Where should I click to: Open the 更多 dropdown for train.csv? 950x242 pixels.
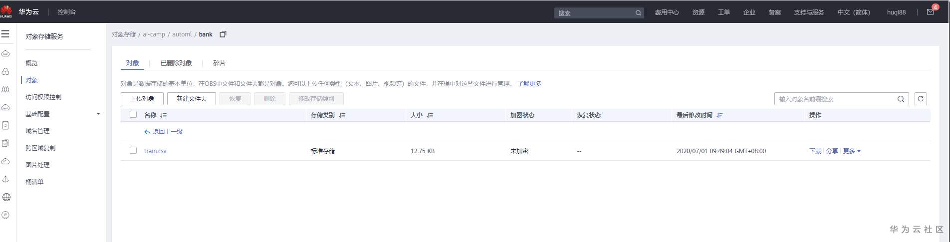coord(852,151)
